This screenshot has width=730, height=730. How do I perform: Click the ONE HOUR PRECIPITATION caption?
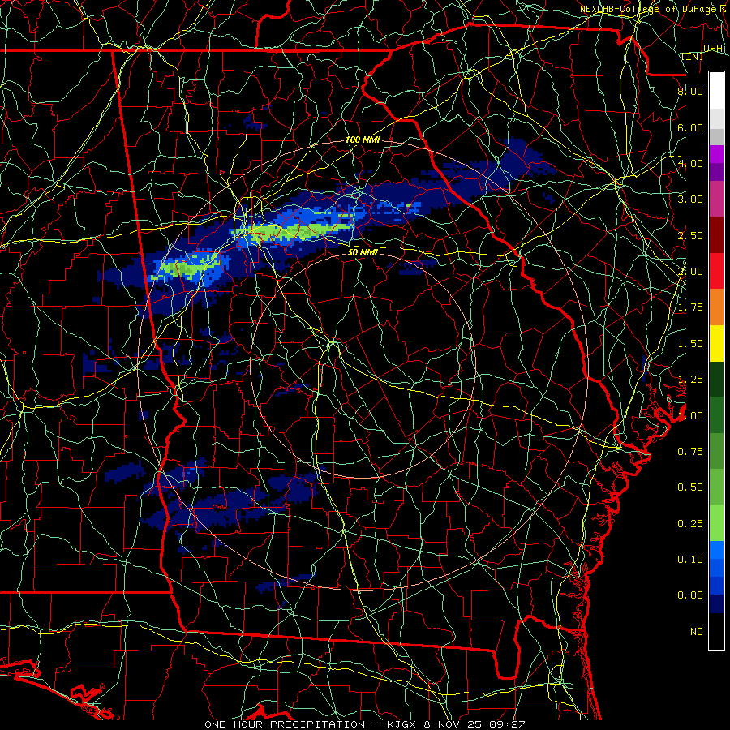click(285, 724)
